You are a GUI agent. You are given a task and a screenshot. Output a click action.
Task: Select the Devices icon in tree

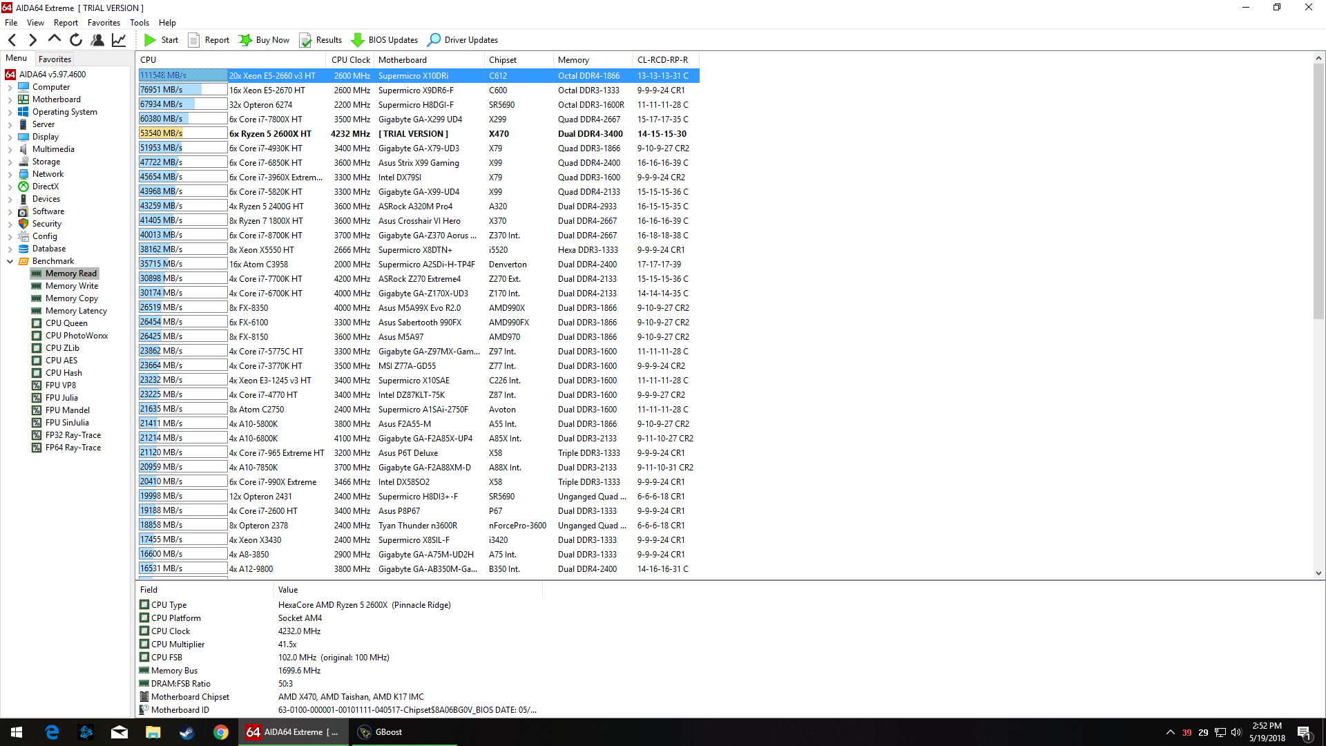point(23,199)
